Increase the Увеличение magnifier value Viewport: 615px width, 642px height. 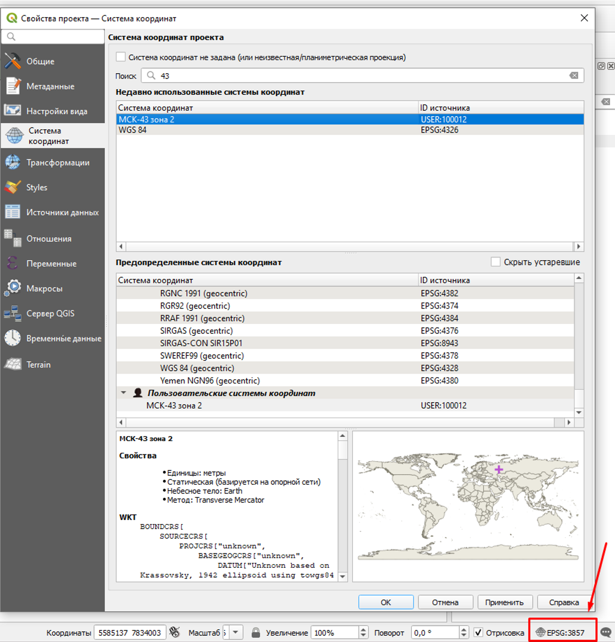pos(363,630)
